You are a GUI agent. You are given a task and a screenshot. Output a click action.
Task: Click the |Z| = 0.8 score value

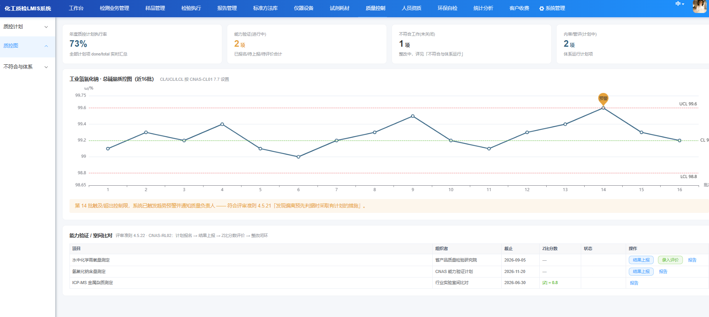[x=550, y=283]
